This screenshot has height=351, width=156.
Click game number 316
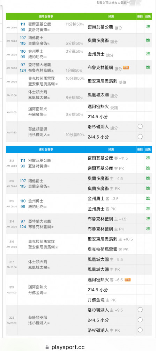[12, 241]
